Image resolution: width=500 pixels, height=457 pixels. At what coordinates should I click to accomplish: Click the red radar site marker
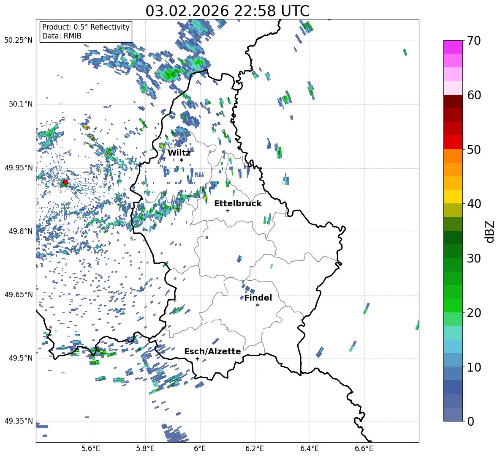point(65,182)
